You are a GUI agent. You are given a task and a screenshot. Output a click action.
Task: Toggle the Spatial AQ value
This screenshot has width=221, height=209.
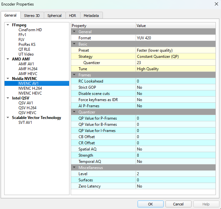point(175,149)
